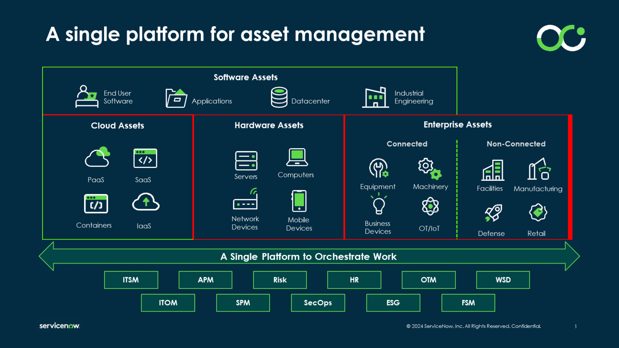This screenshot has height=348, width=619.
Task: Click the Defense rocket icon
Action: [493, 213]
